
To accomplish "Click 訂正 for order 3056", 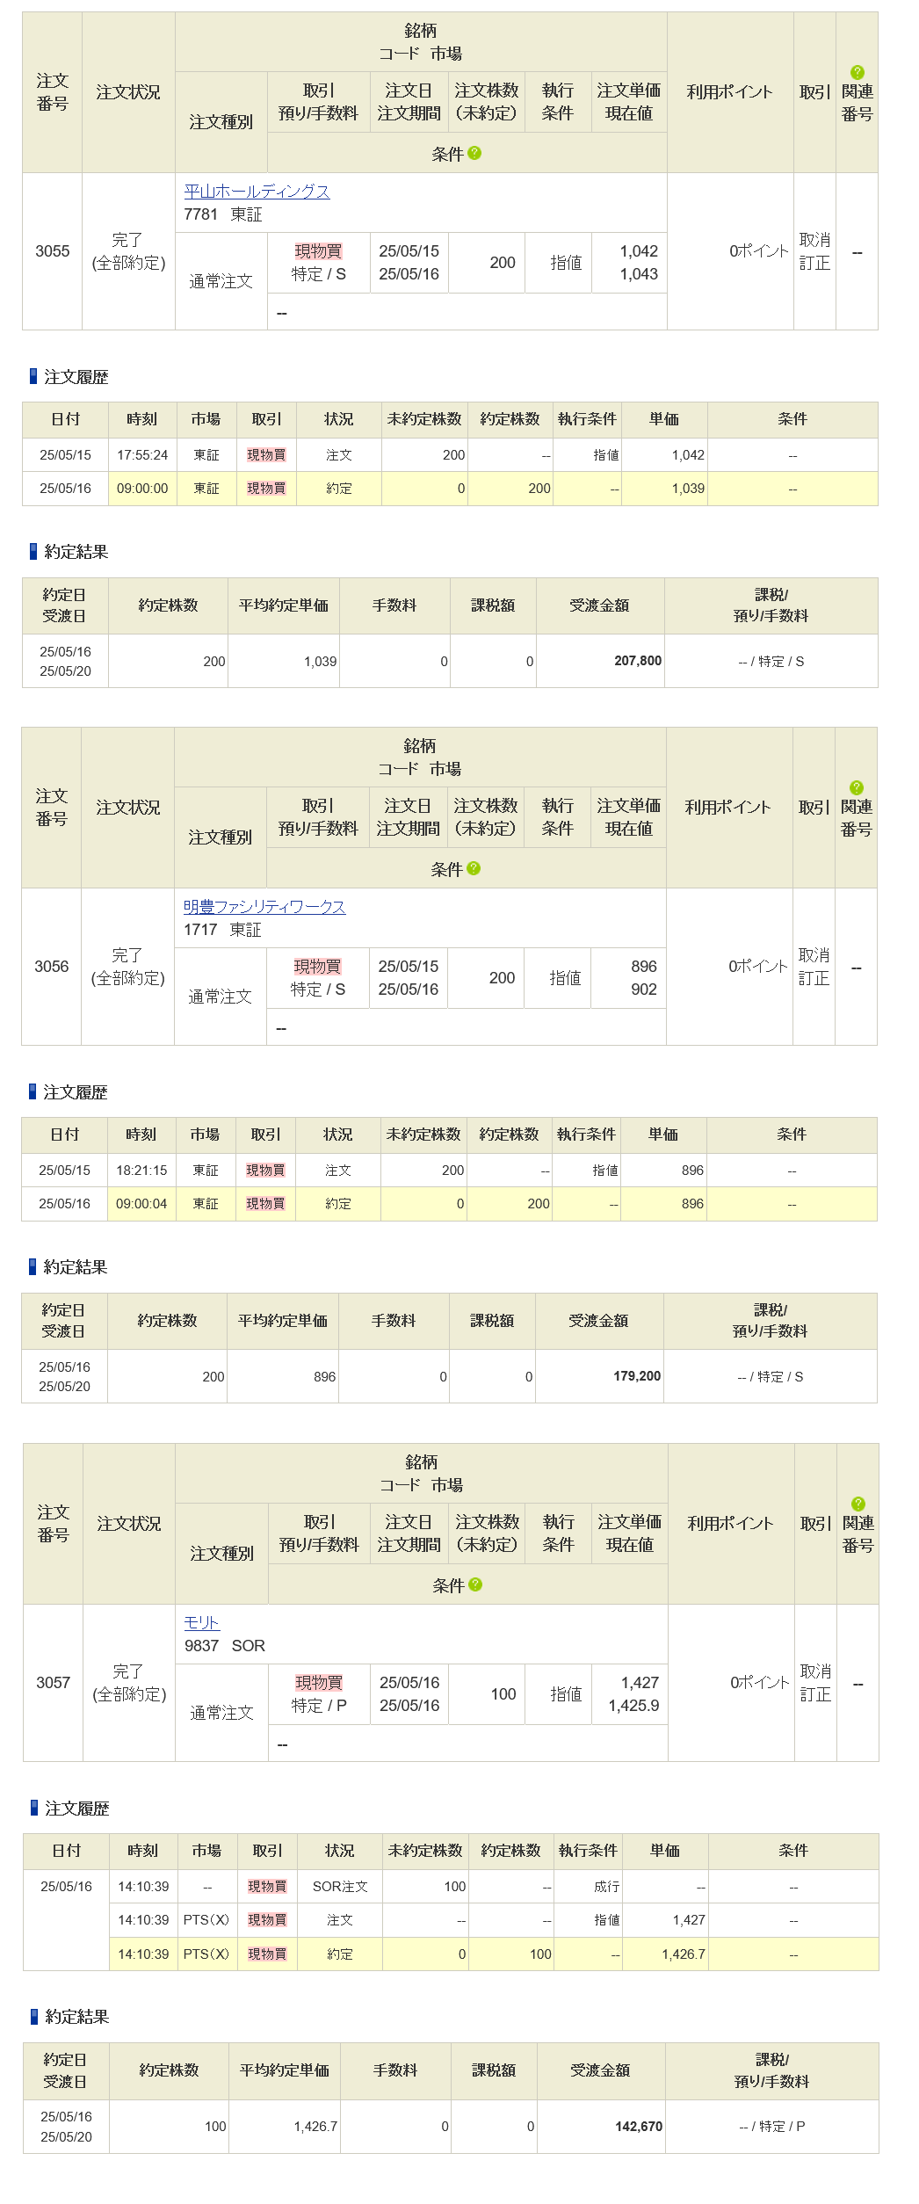I will (x=813, y=978).
